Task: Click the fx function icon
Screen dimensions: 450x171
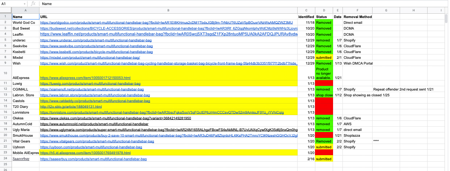Action: (33, 4)
